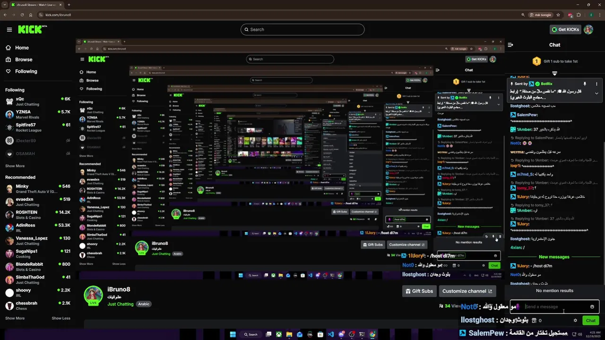Click the Windows Start button on taskbar
Screen dimensions: 605x340
click(x=233, y=334)
